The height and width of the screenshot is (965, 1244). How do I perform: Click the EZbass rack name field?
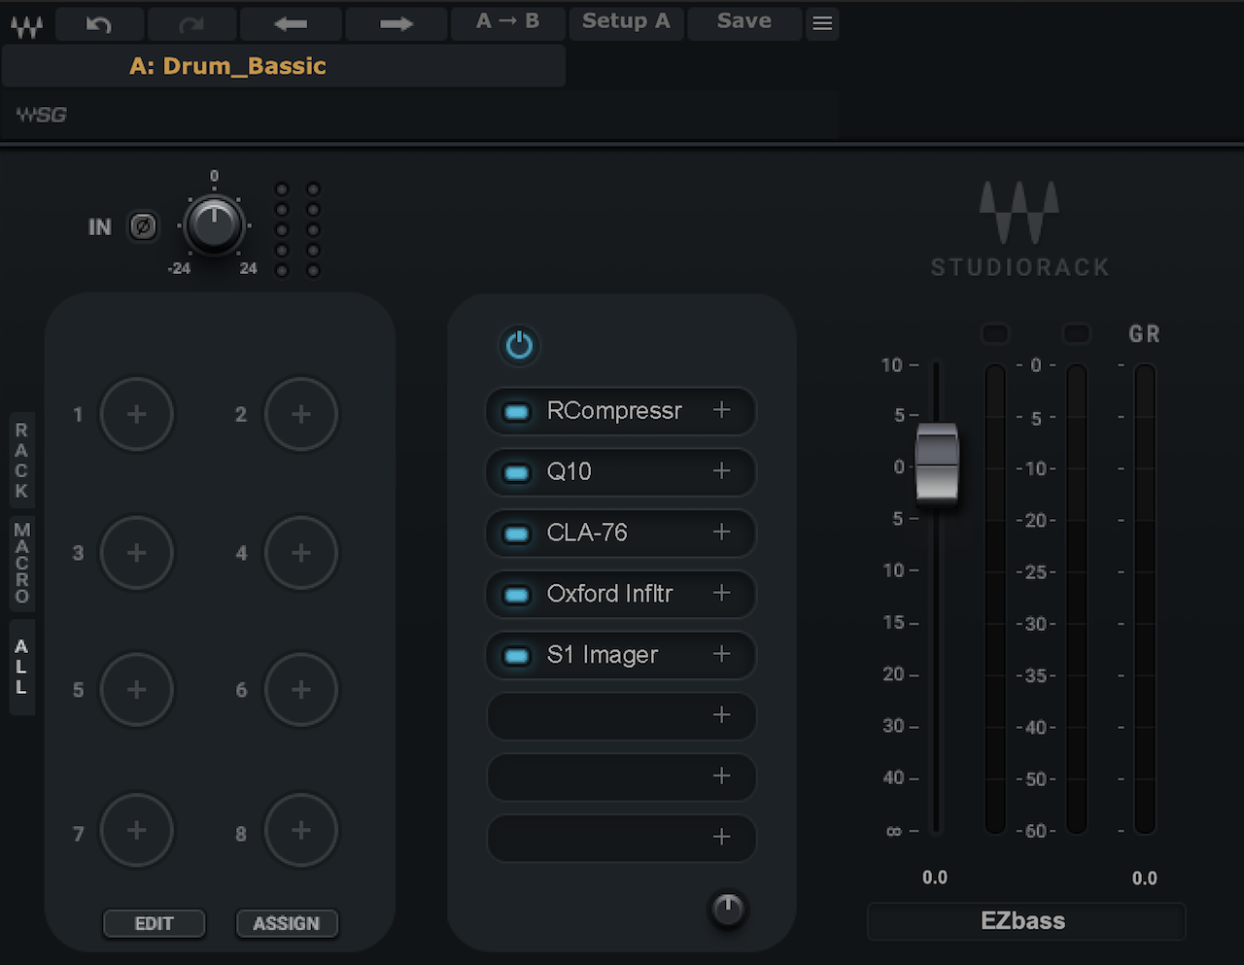[x=1026, y=921]
